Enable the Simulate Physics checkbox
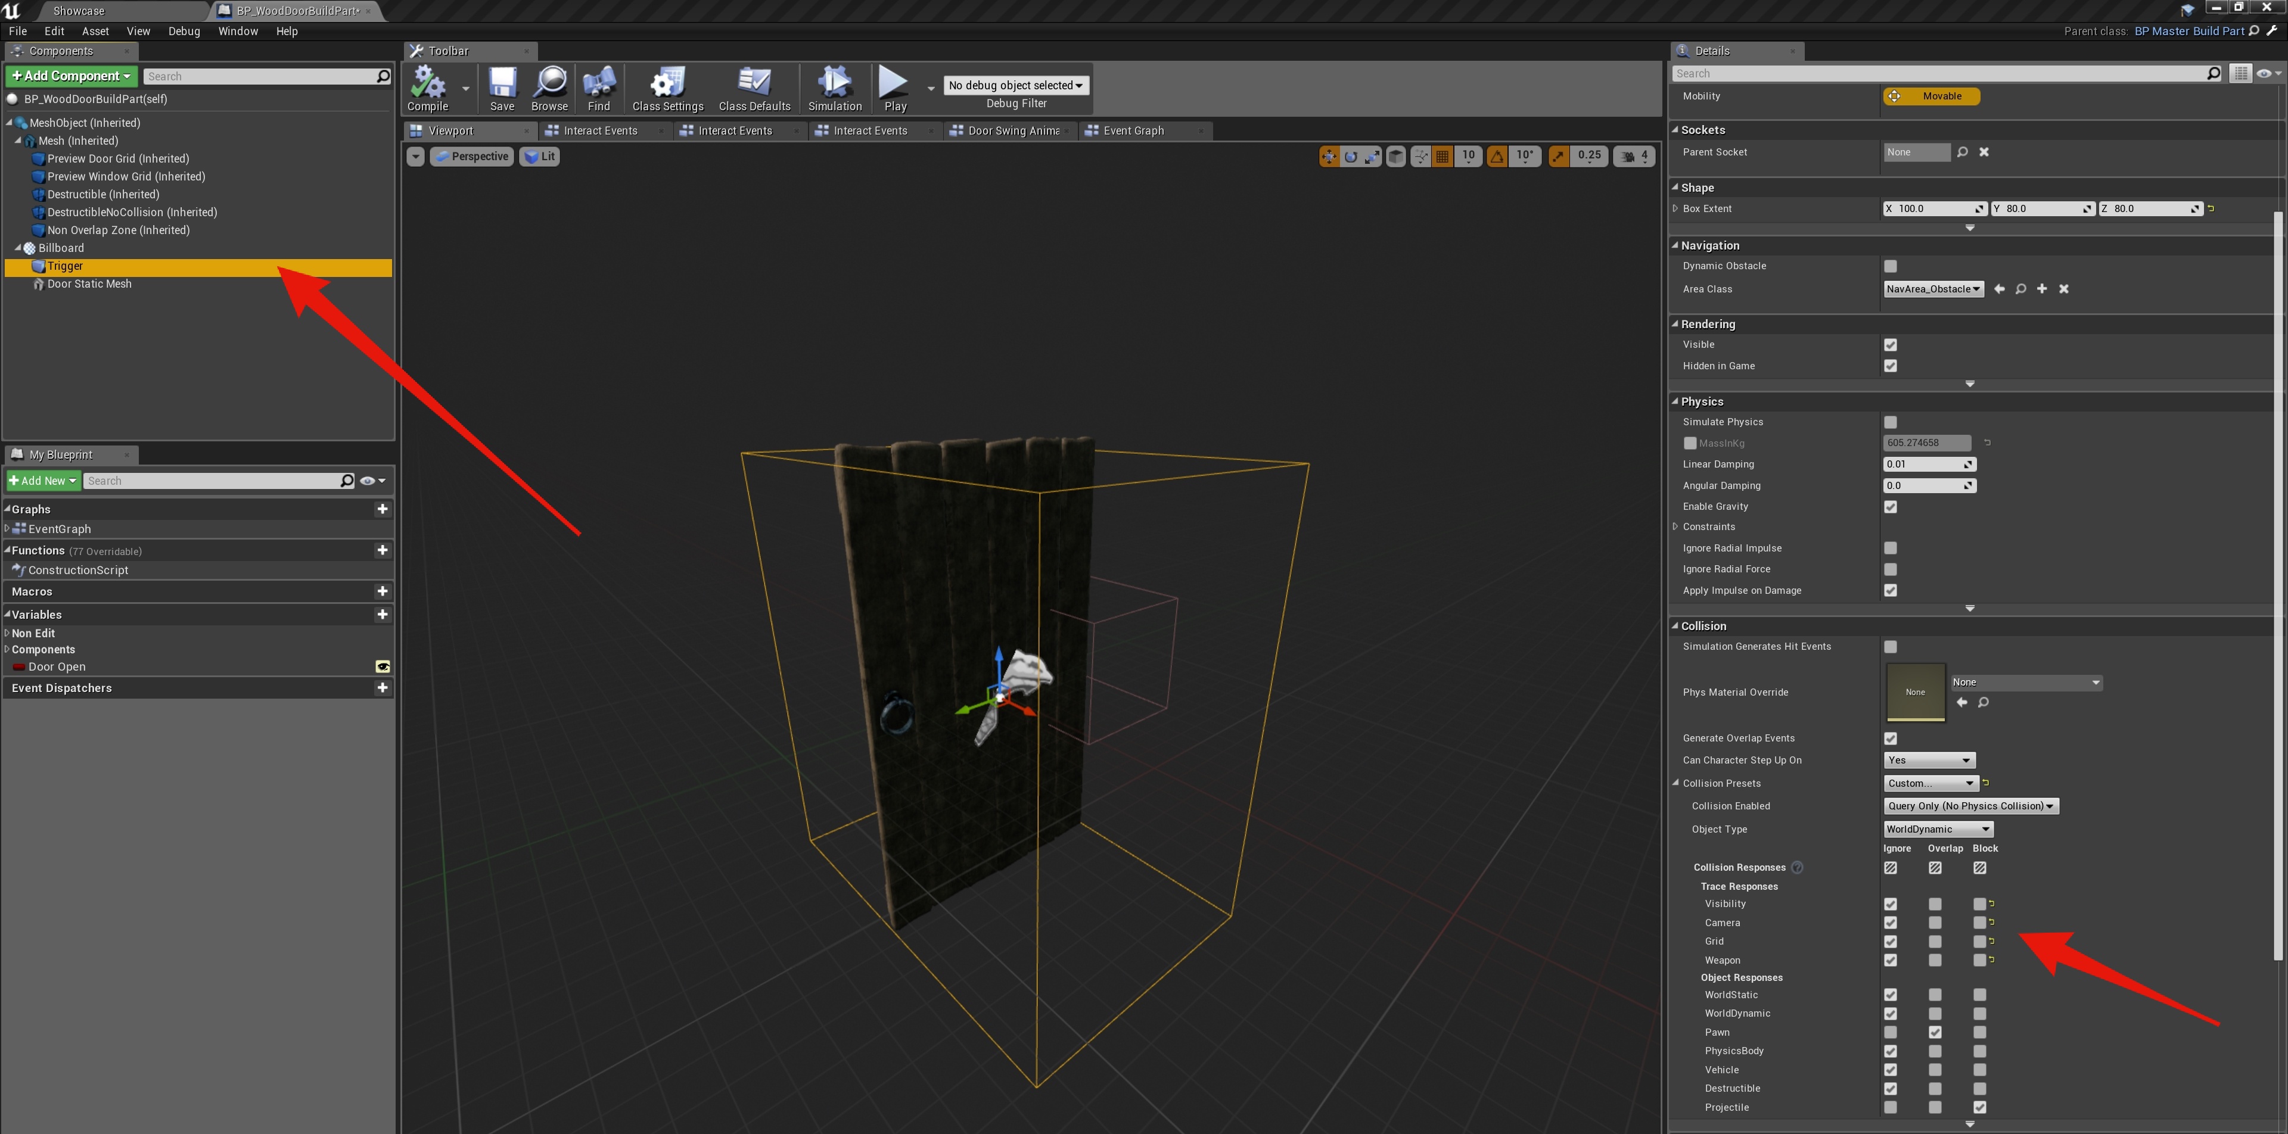 [x=1890, y=422]
